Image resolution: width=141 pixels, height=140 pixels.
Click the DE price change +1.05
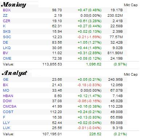click(x=83, y=43)
